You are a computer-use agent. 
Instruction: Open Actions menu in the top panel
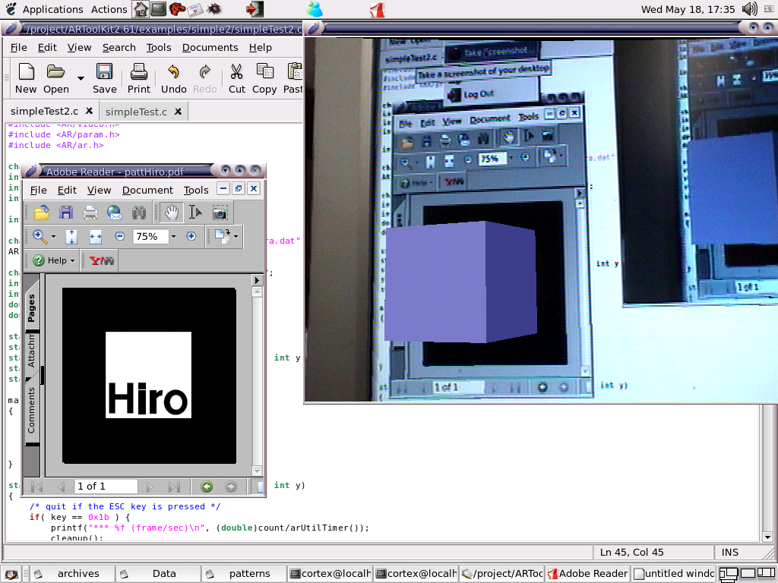(109, 9)
